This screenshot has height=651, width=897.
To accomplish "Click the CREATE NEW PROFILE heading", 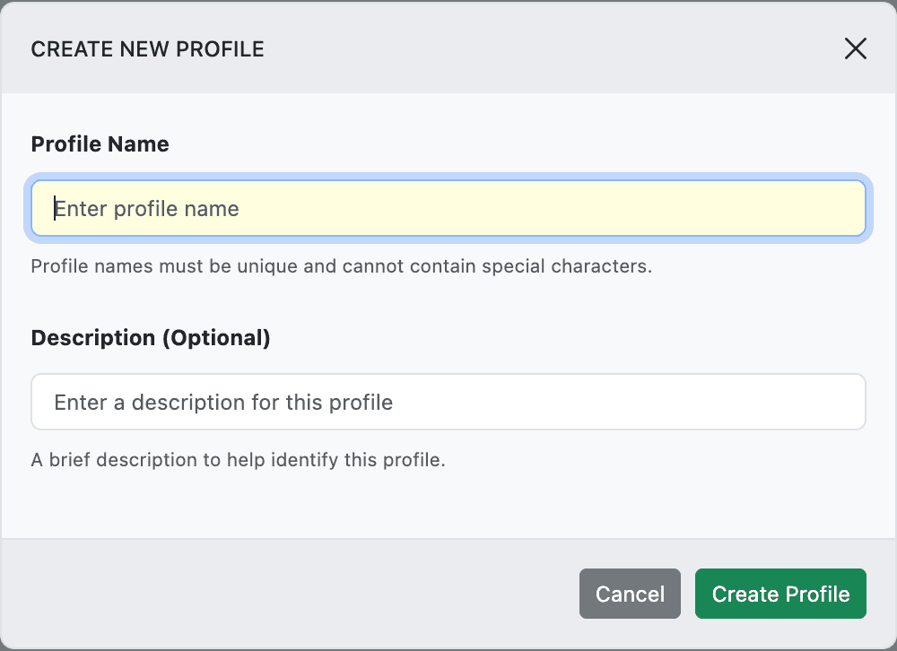I will pyautogui.click(x=147, y=49).
